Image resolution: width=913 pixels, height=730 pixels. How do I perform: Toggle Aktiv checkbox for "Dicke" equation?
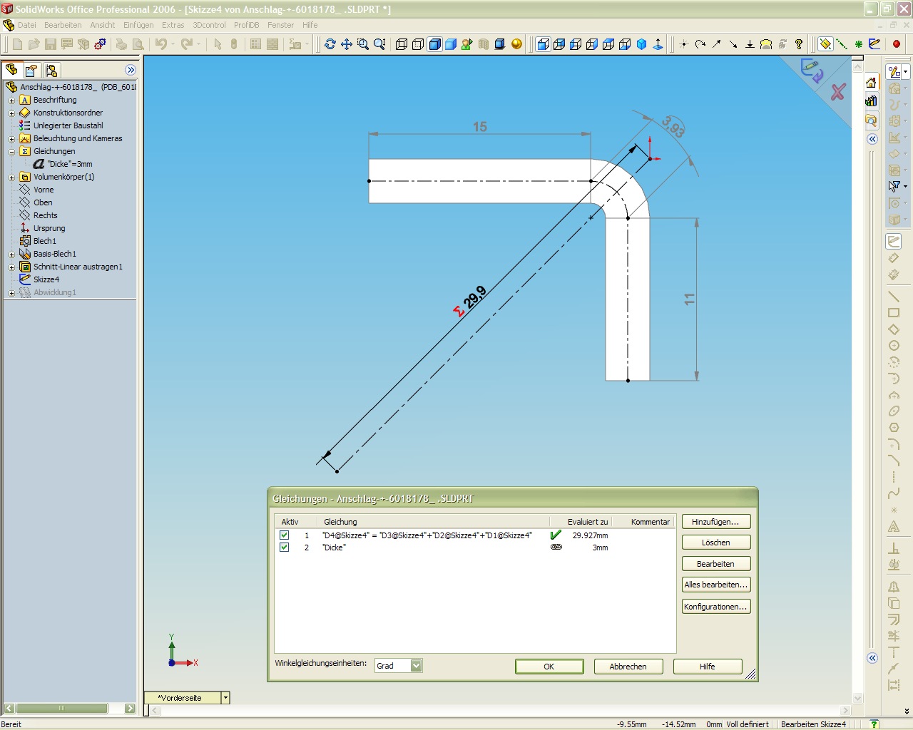point(284,547)
